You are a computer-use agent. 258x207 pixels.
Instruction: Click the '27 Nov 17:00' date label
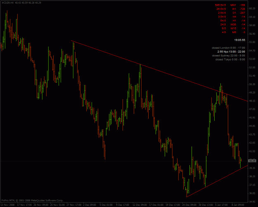[x=74, y=205]
